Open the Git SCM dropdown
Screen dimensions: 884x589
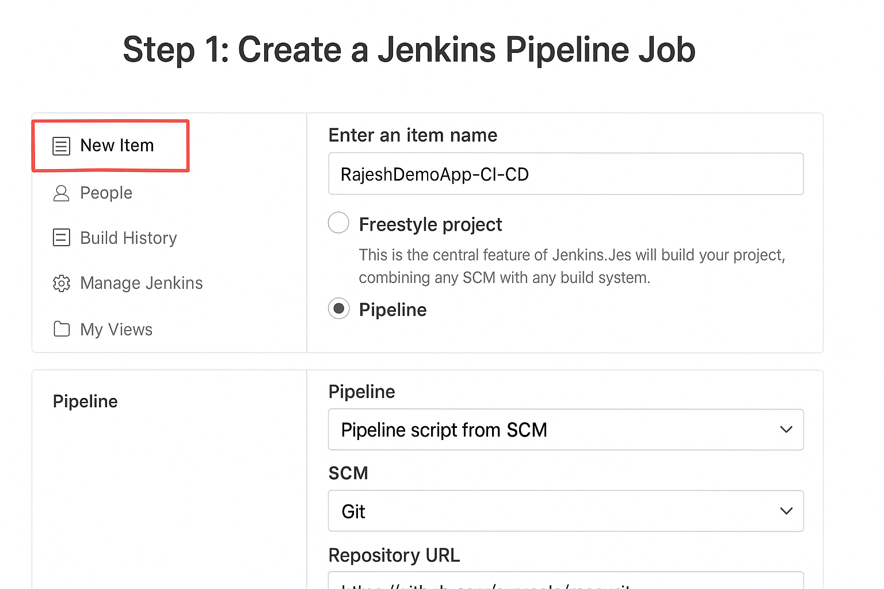point(565,511)
